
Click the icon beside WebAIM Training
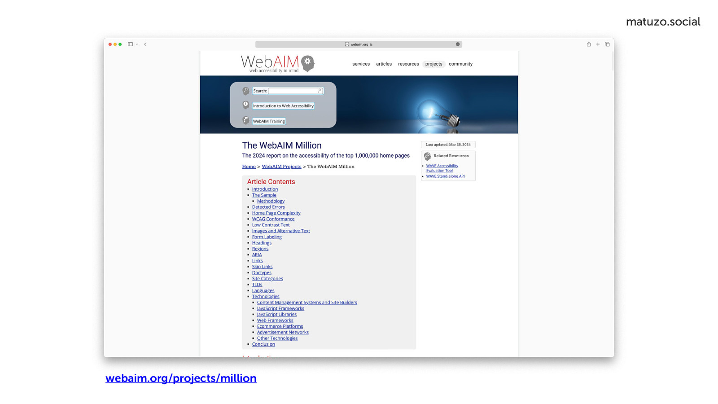point(245,120)
